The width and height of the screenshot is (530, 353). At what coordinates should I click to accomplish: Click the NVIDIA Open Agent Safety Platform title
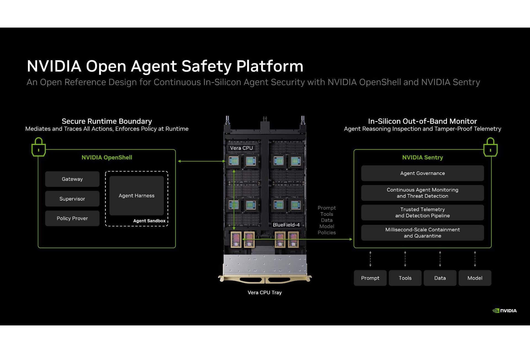[x=165, y=66]
